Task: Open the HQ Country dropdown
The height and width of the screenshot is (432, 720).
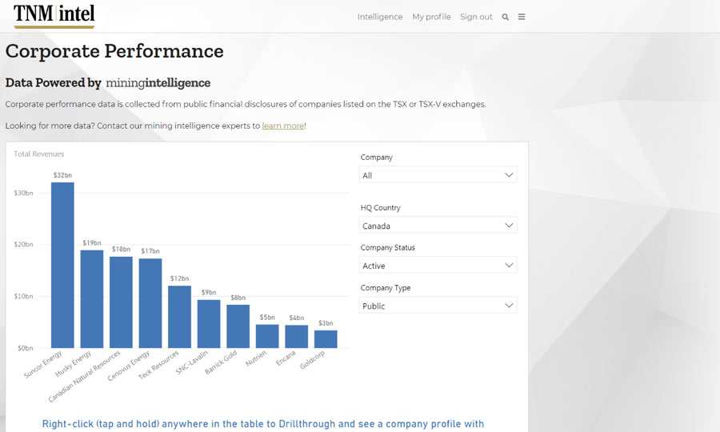Action: (x=438, y=226)
